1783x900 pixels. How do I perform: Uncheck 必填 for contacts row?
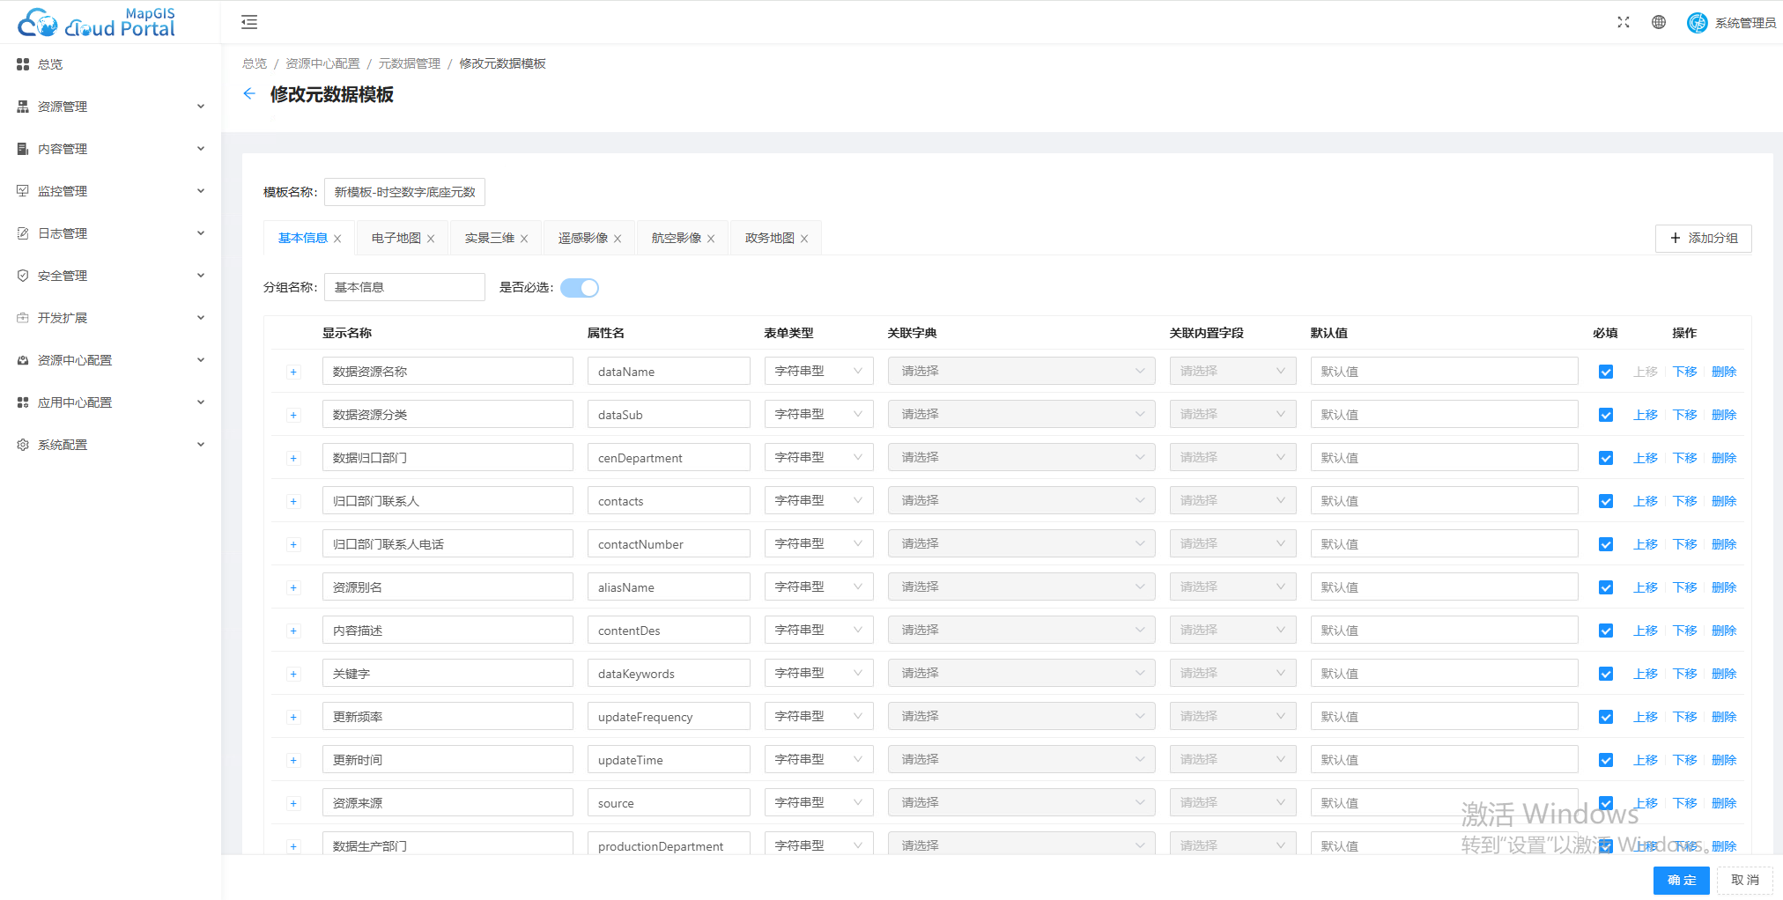point(1606,501)
